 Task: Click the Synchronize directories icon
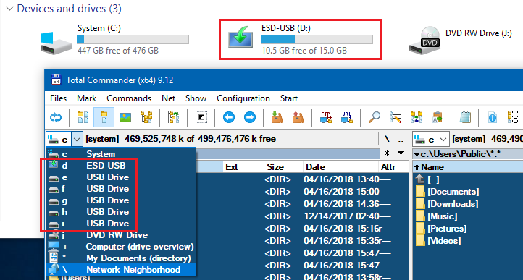coord(417,117)
